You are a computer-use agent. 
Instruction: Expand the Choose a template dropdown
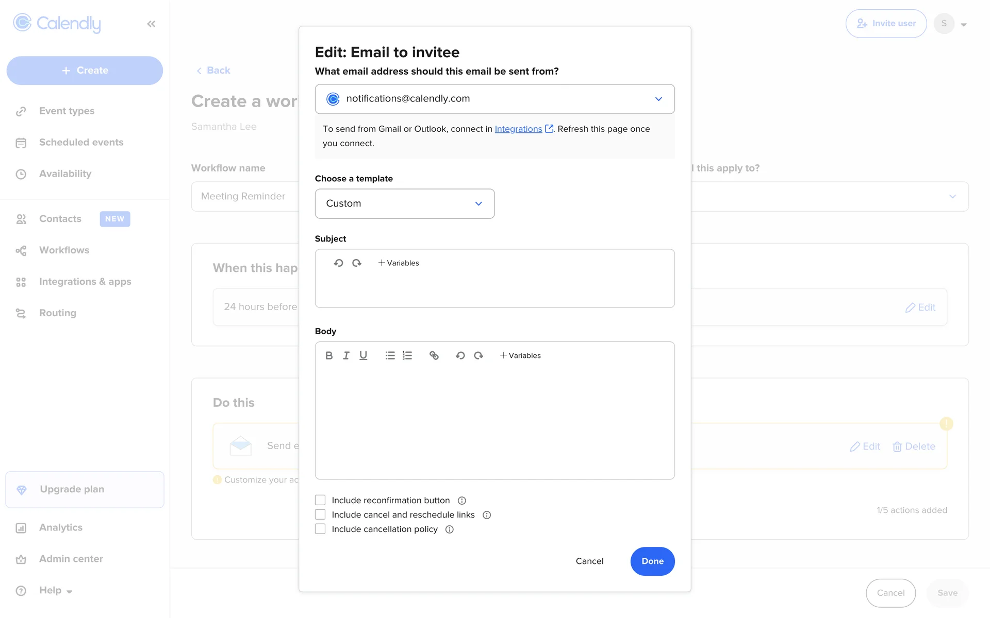(x=404, y=203)
